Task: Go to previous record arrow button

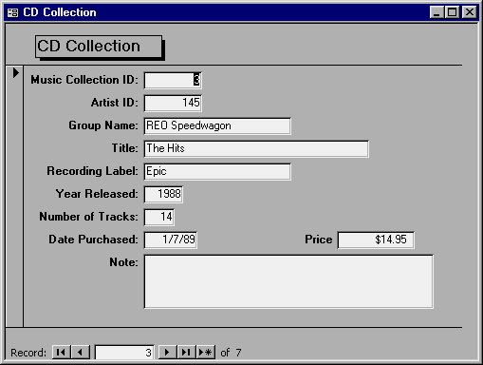Action: click(x=81, y=353)
